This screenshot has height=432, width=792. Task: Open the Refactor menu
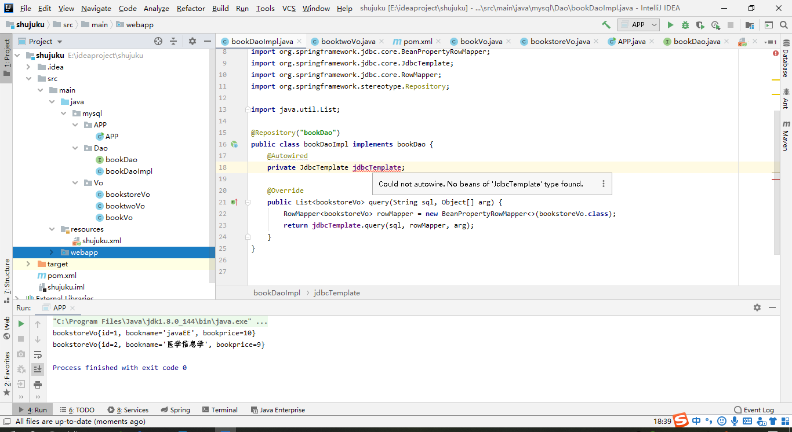pyautogui.click(x=191, y=8)
